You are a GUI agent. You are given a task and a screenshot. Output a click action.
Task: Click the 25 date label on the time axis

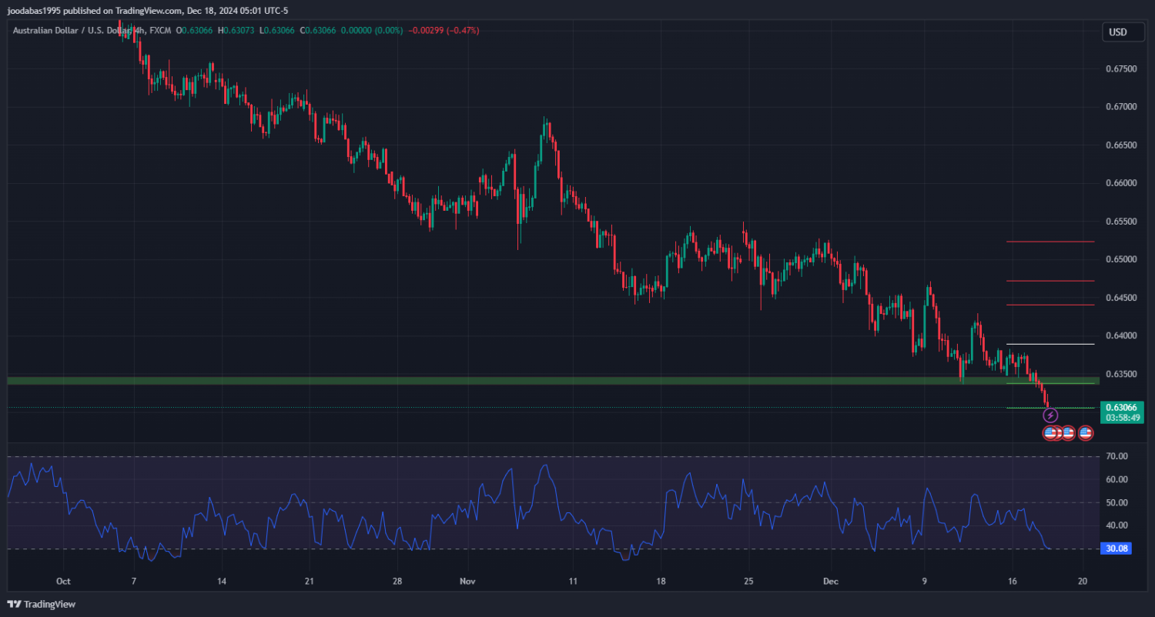click(748, 581)
